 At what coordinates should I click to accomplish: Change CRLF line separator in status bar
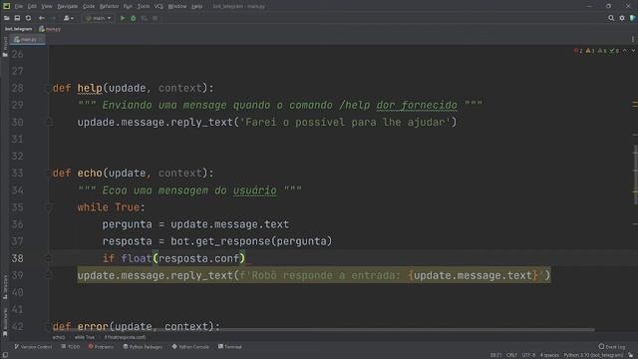[x=511, y=355]
